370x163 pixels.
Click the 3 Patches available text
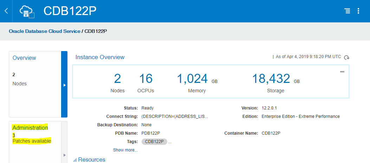click(x=32, y=141)
